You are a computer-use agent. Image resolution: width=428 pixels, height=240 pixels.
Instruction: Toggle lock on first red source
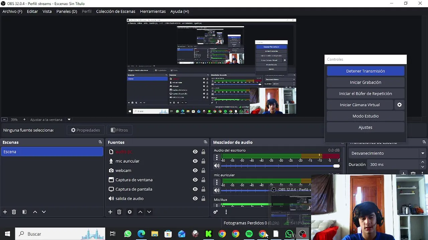203,152
